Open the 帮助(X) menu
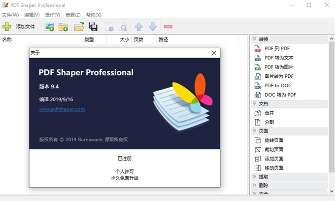The image size is (335, 201). tap(94, 15)
